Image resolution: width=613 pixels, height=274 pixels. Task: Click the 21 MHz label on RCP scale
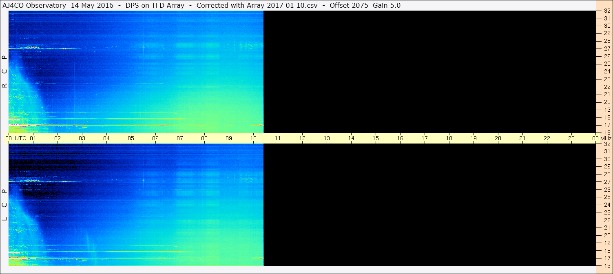607,95
